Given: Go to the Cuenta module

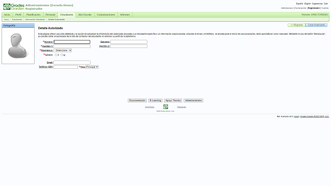Looking at the screenshot, I should [325, 8].
